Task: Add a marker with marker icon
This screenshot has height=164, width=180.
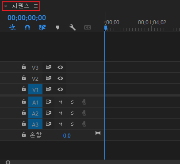Action: pos(57,27)
